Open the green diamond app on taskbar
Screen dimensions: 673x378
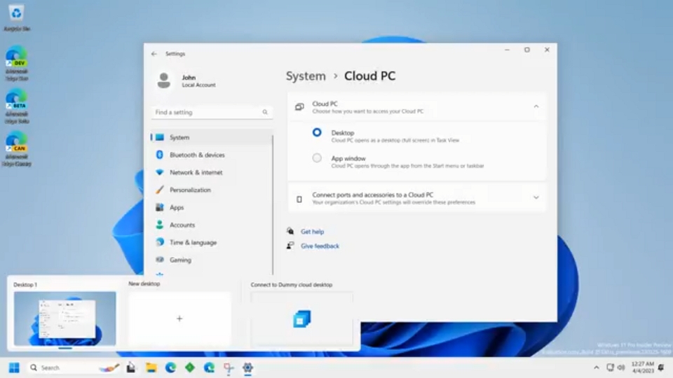pos(190,367)
